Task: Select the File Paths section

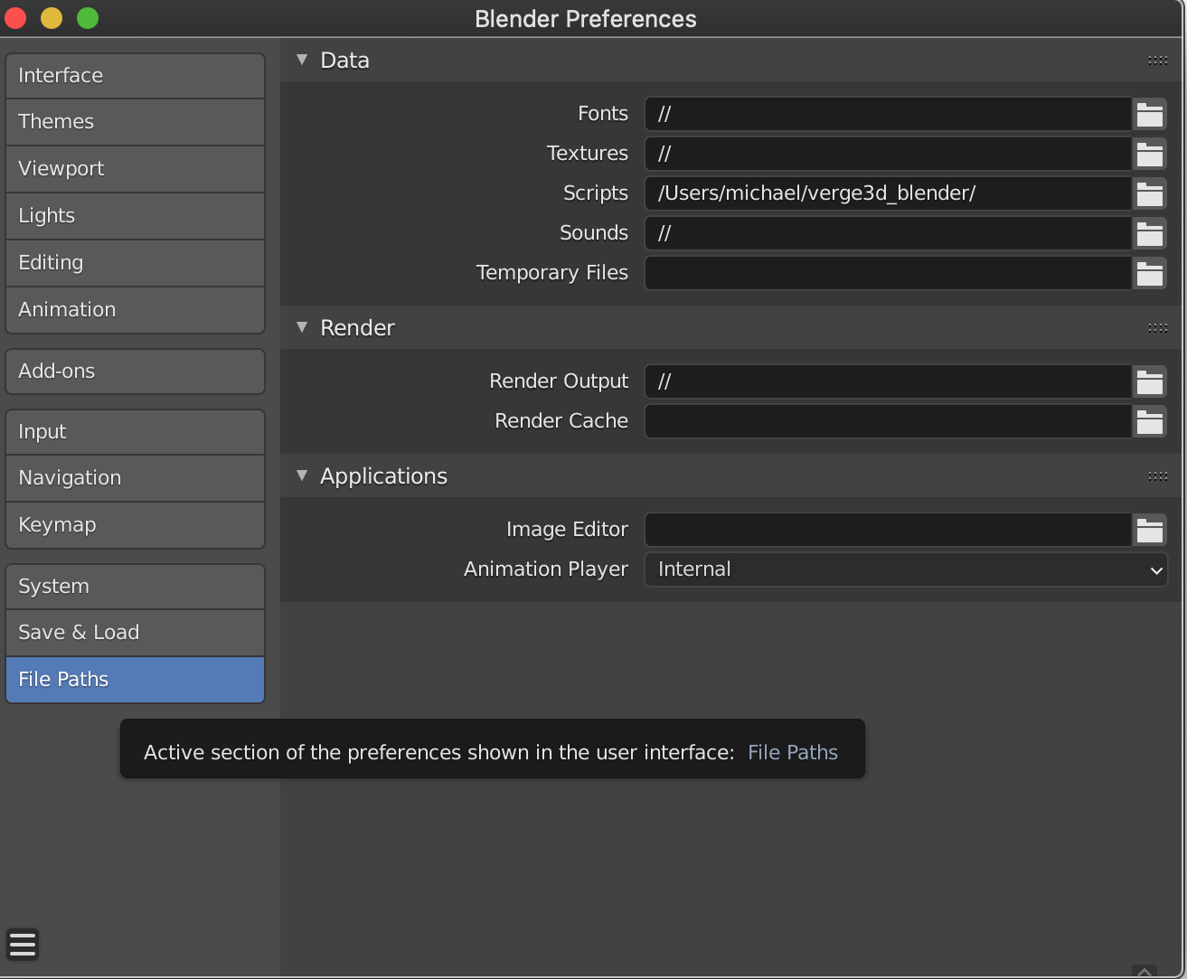Action: click(x=136, y=680)
